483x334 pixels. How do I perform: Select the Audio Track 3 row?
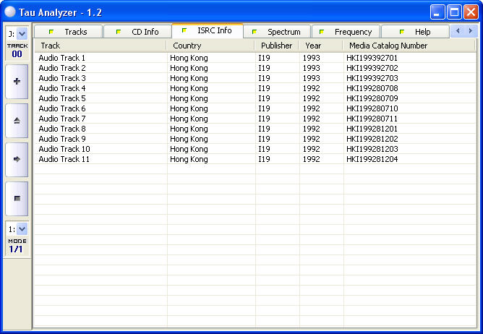[x=255, y=78]
